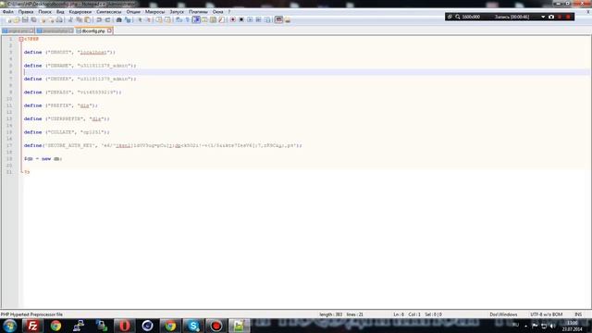Toggle Word Wrap toolbar icon

coord(179,19)
